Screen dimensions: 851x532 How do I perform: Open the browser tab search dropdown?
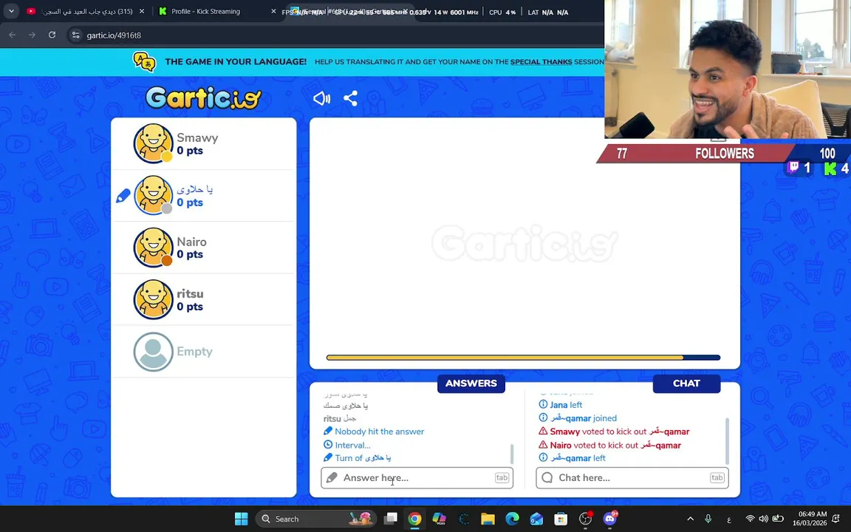point(11,11)
